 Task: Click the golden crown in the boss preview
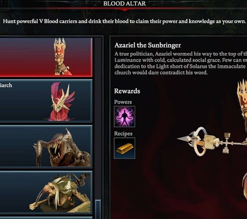[242, 98]
